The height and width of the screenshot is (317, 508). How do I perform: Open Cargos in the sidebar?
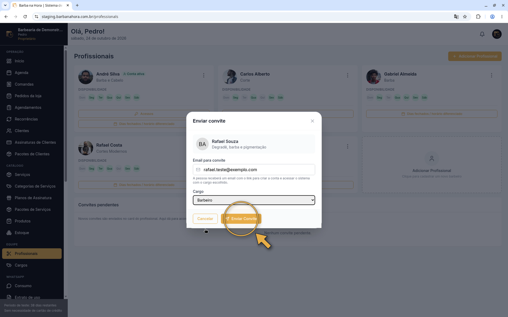tap(32, 265)
